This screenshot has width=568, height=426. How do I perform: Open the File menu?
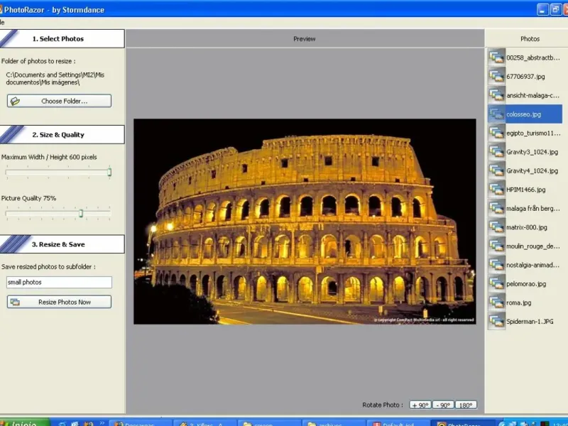coord(2,22)
